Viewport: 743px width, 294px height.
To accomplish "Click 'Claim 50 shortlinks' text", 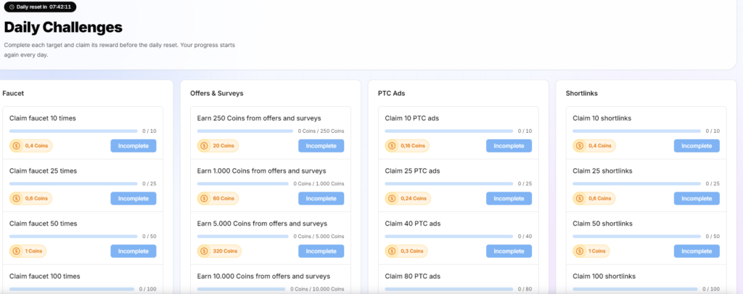I will (603, 224).
